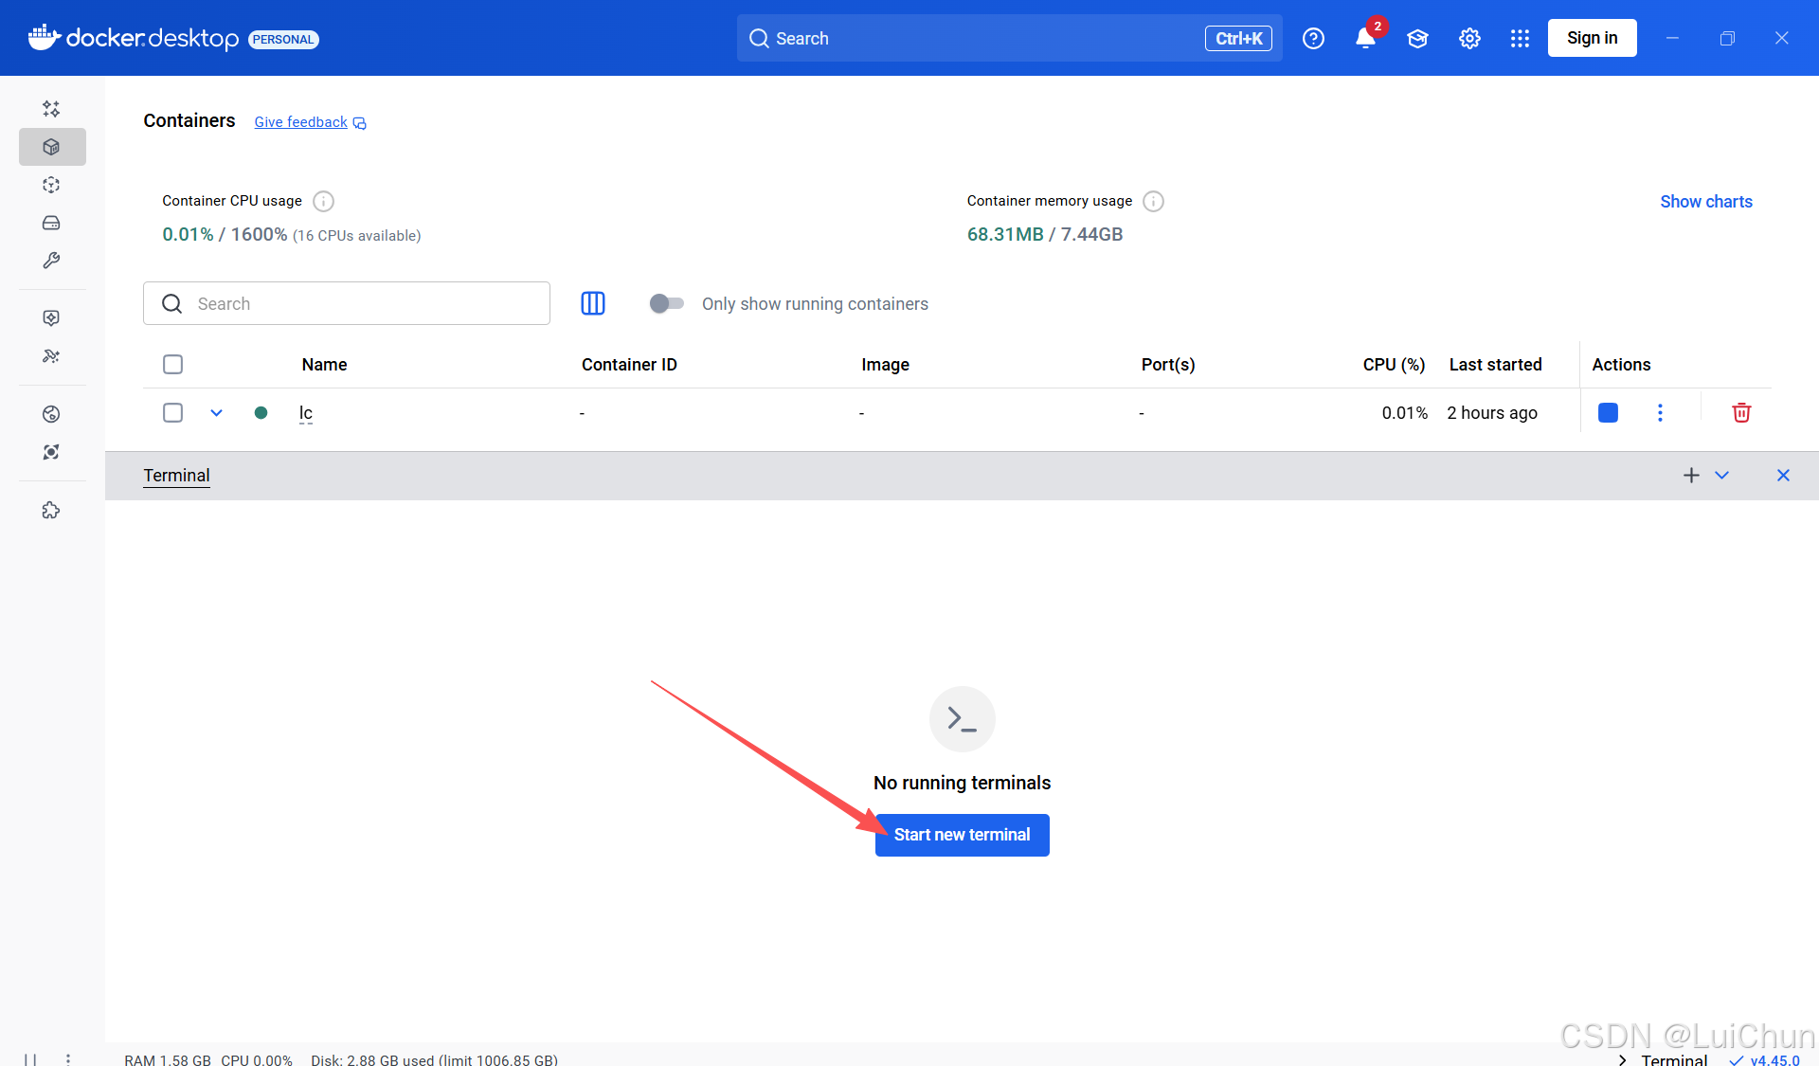The height and width of the screenshot is (1066, 1819).
Task: Check the select all containers checkbox
Action: (172, 365)
